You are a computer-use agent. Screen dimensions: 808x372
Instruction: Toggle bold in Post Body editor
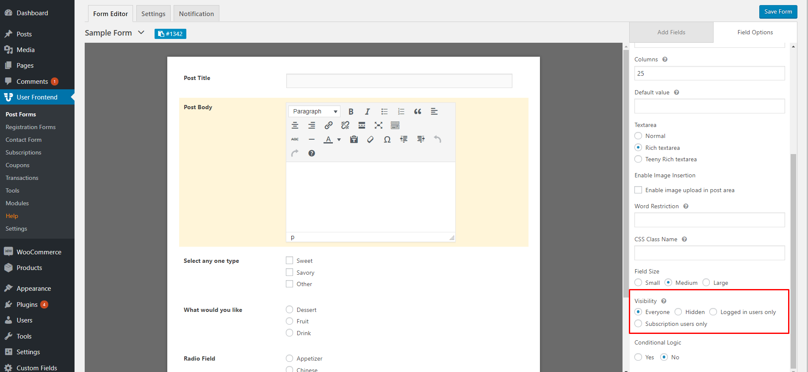351,111
